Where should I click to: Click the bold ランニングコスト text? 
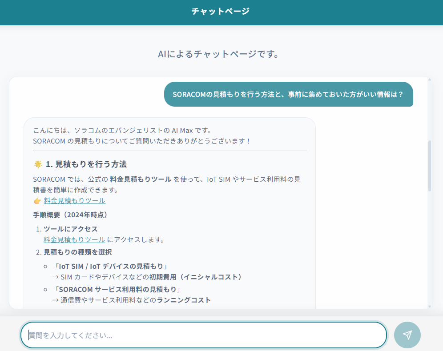(184, 300)
